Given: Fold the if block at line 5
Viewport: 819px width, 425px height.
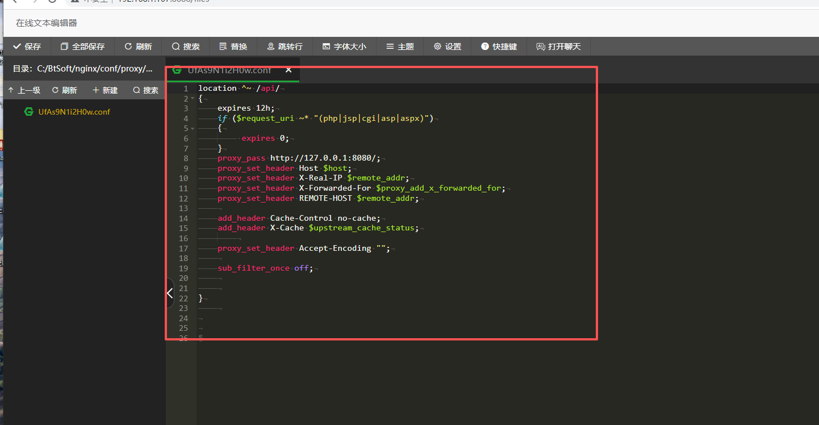Looking at the screenshot, I should [193, 129].
